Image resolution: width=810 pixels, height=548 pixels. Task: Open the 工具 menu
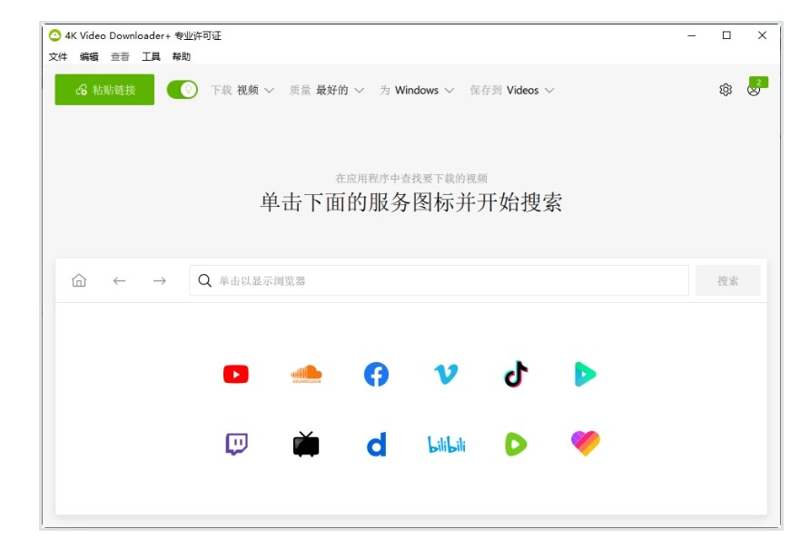click(151, 56)
